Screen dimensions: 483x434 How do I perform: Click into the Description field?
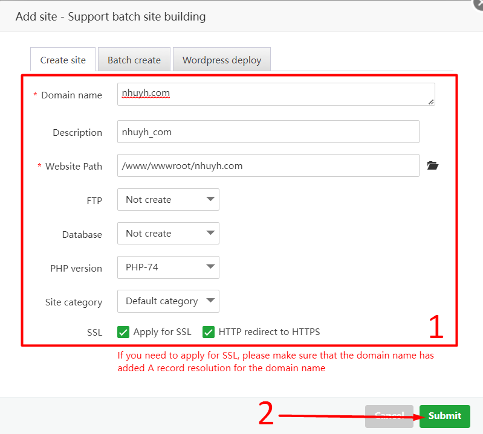(x=268, y=132)
